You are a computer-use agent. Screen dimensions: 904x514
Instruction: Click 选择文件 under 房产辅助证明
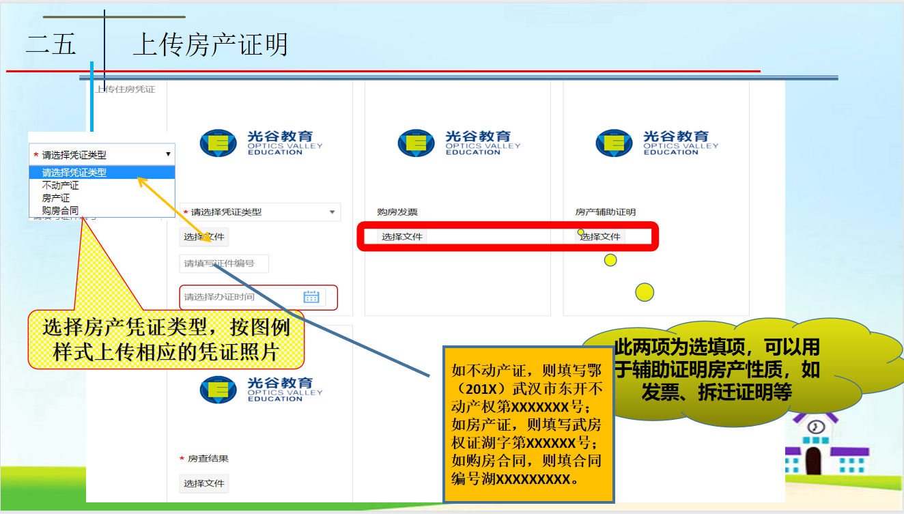pyautogui.click(x=600, y=237)
